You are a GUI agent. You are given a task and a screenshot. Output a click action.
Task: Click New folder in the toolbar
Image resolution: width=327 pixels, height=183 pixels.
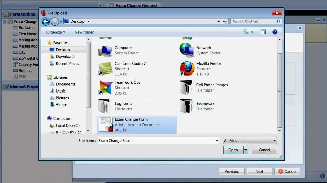(84, 32)
